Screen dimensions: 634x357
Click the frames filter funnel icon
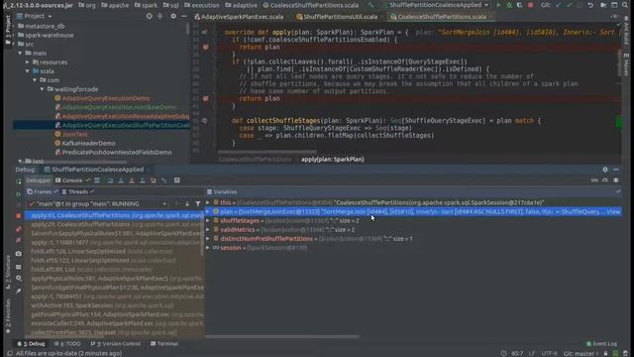tap(198, 204)
